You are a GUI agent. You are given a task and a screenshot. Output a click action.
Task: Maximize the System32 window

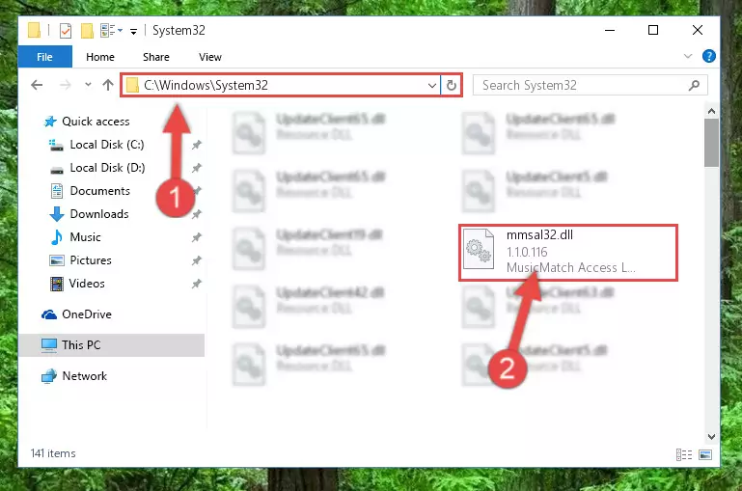[x=653, y=30]
